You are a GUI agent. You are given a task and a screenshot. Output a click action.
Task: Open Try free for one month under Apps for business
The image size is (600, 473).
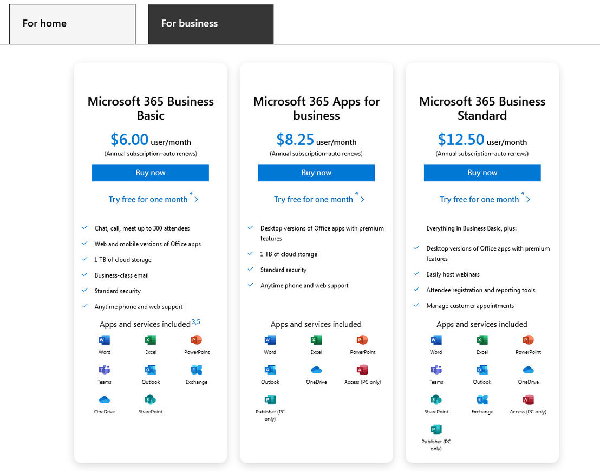pyautogui.click(x=319, y=199)
